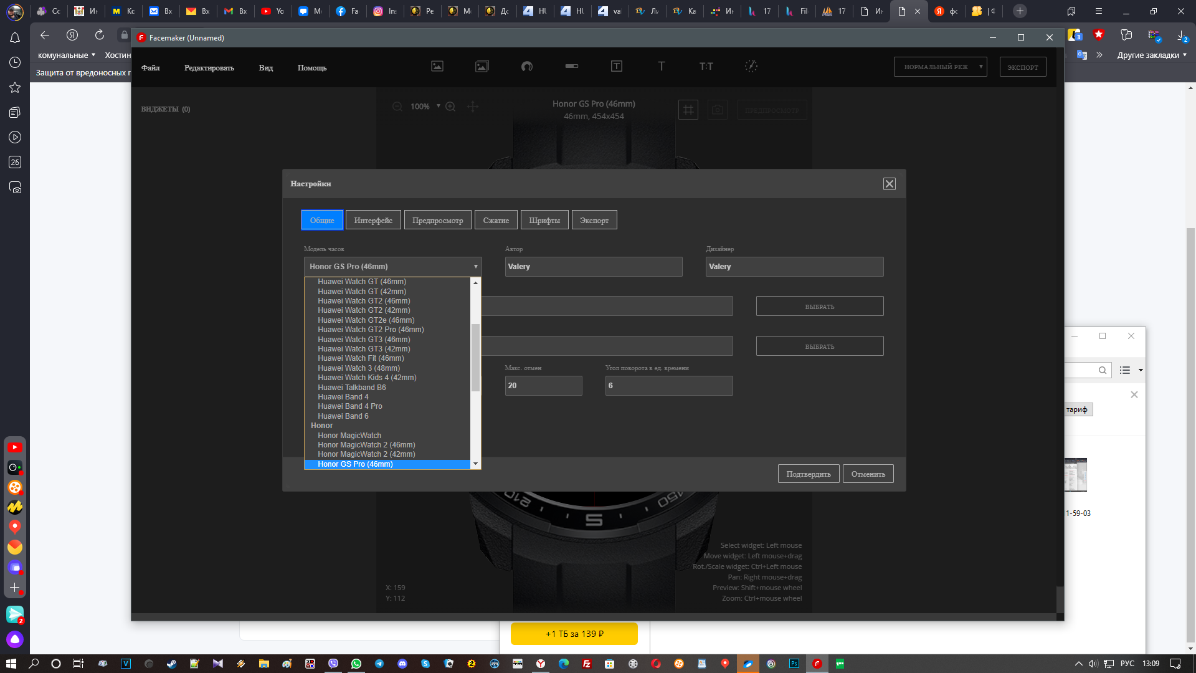Viewport: 1196px width, 673px height.
Task: Click the Photoshop icon in taskbar
Action: pyautogui.click(x=794, y=664)
